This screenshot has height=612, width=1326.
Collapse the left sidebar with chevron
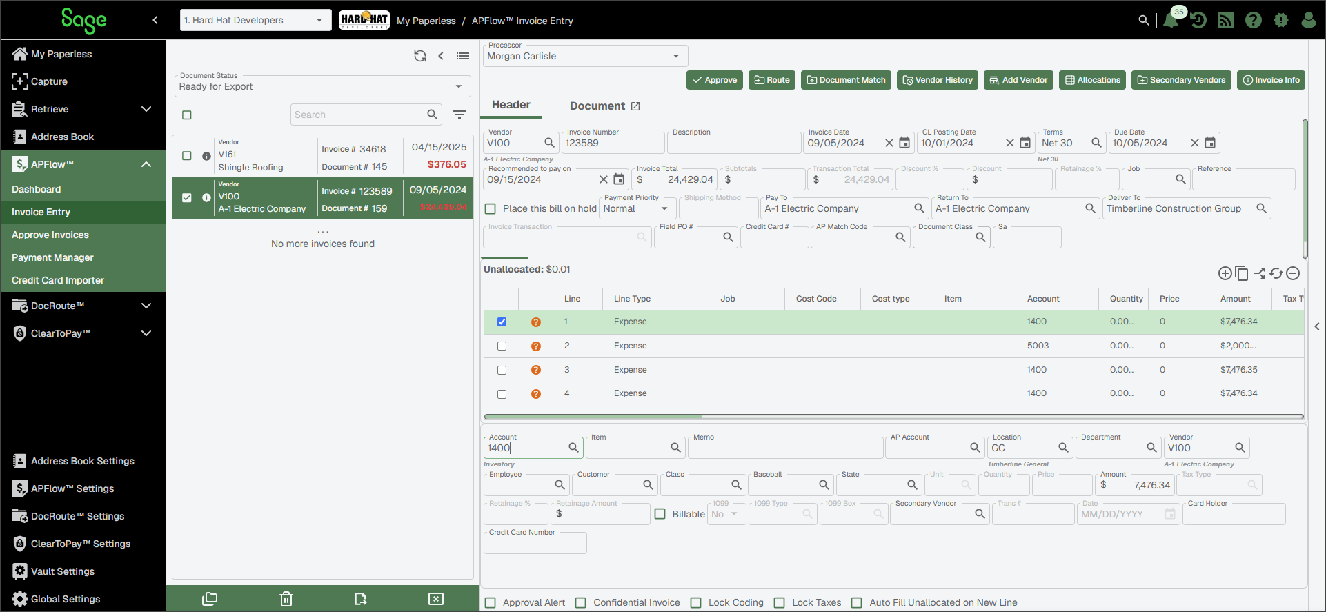point(155,20)
